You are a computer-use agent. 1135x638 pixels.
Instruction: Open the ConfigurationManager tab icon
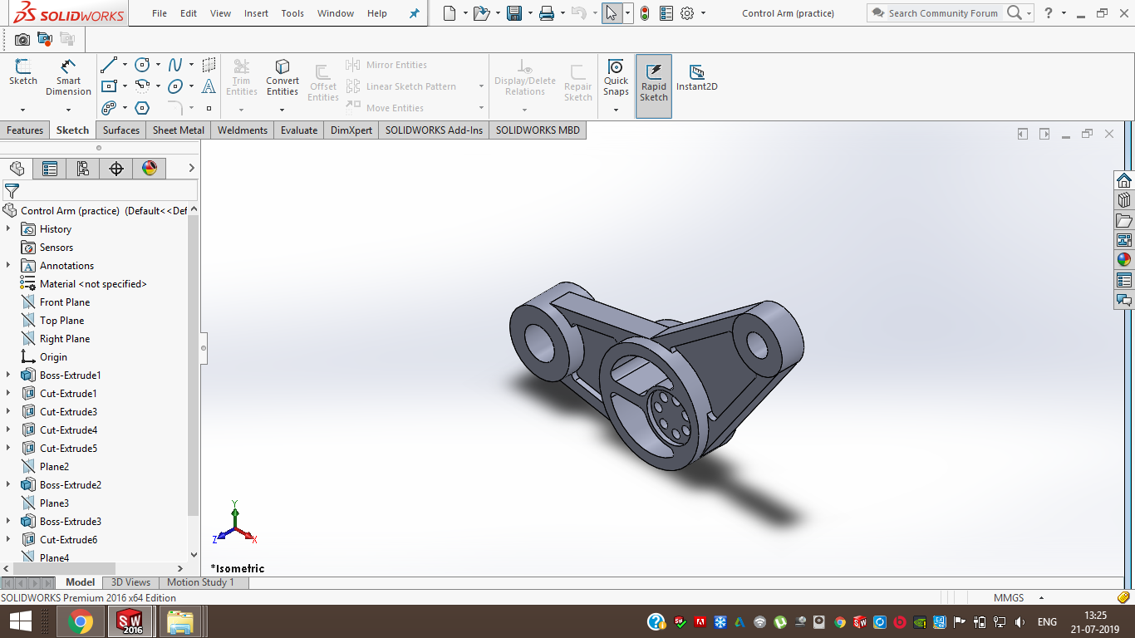point(83,169)
